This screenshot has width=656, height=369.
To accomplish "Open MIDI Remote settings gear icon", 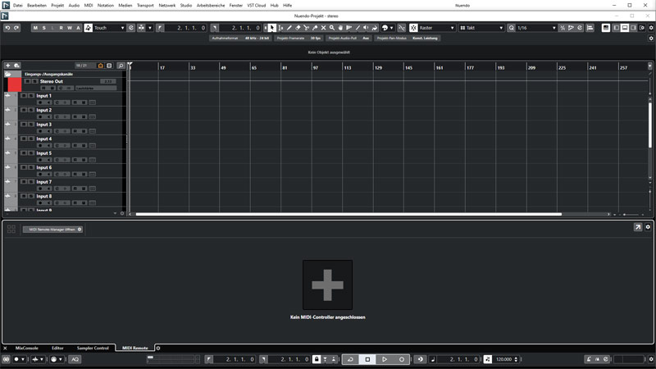I will pos(648,227).
